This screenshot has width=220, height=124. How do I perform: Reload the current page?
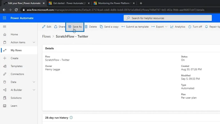[16, 10]
